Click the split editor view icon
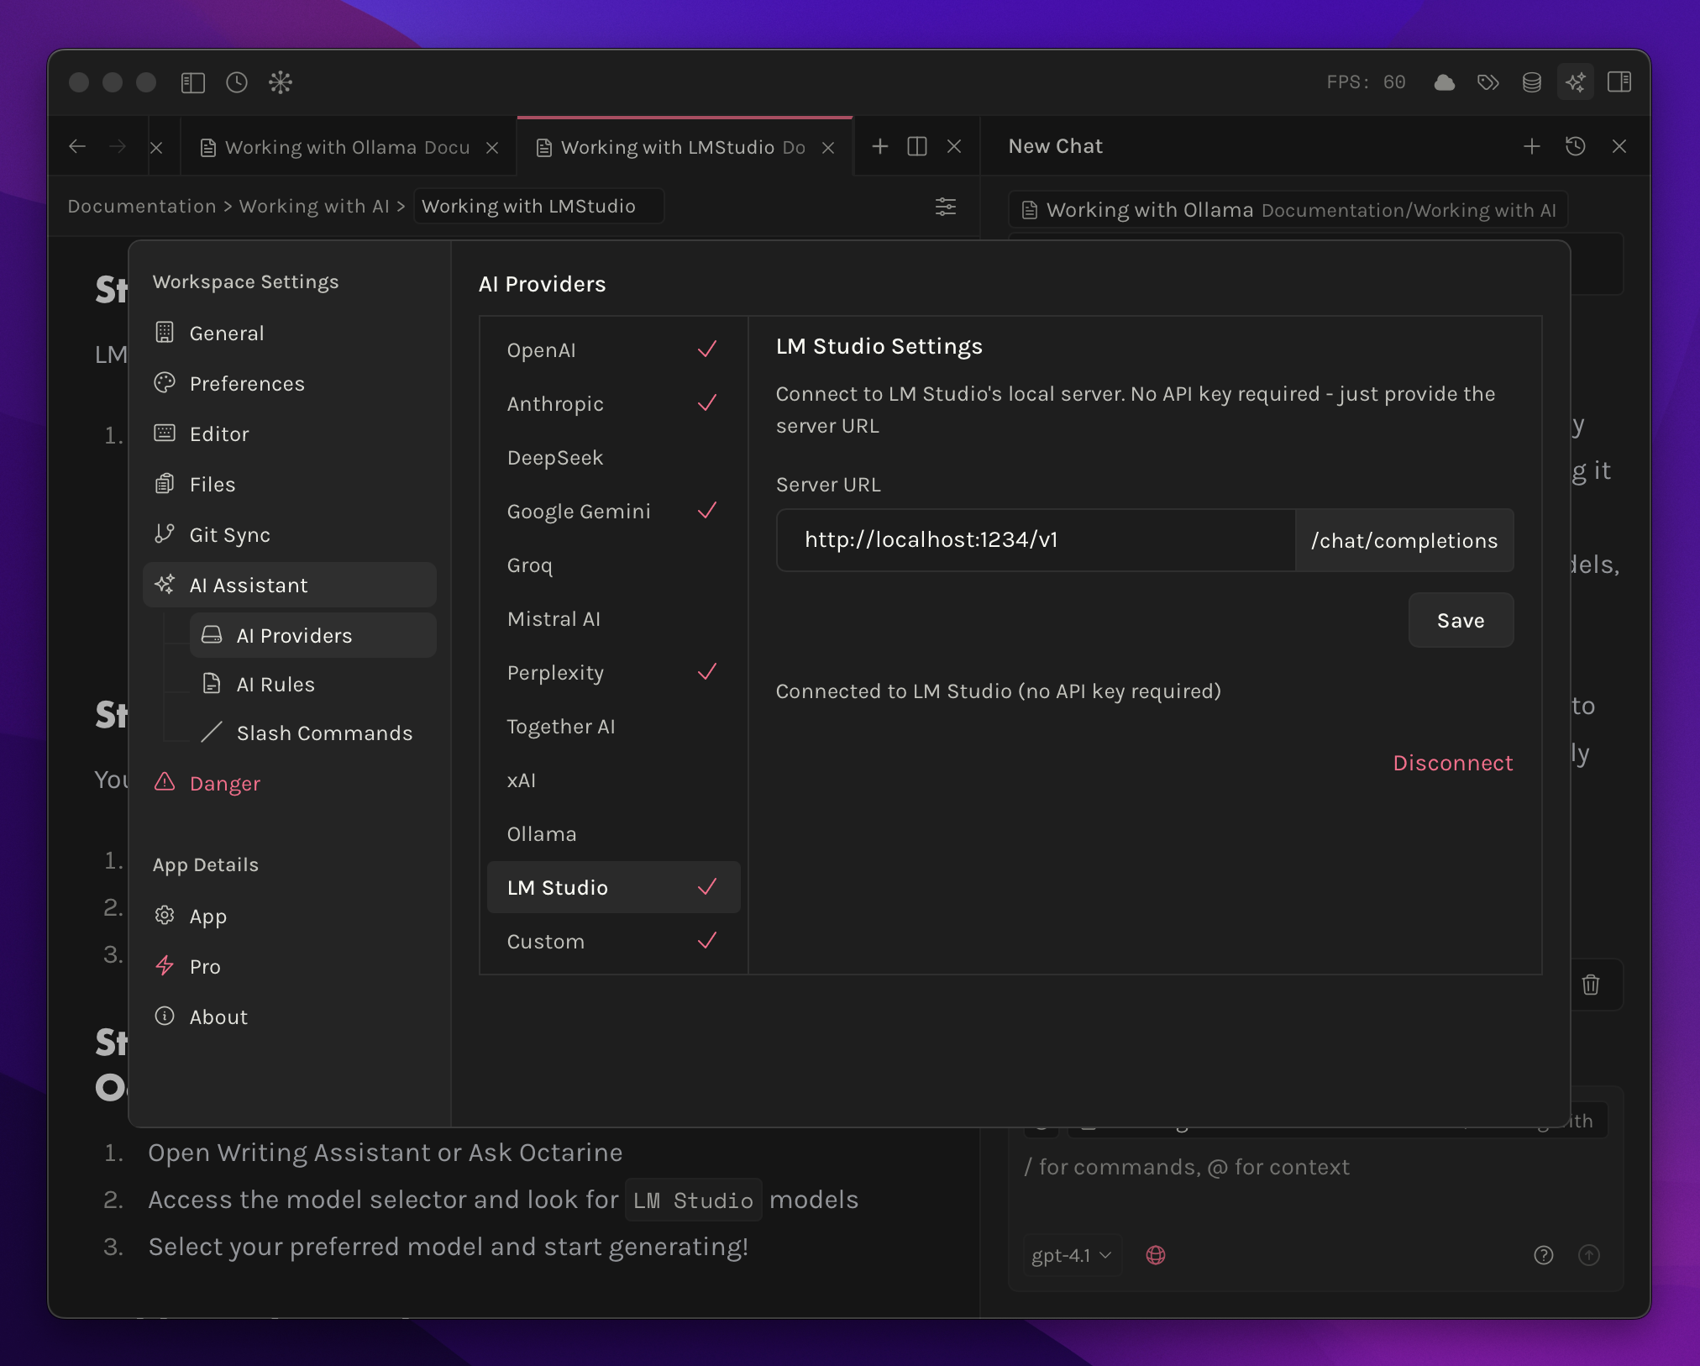Image resolution: width=1700 pixels, height=1366 pixels. [917, 147]
